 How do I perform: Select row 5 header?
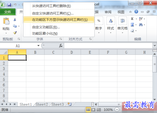pos(4,79)
